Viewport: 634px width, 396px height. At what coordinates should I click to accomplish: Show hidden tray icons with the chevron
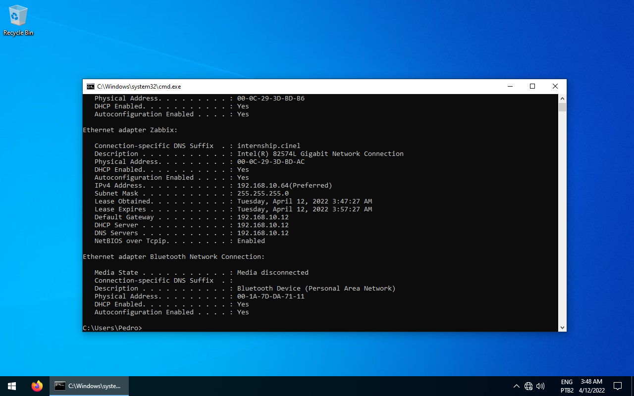click(x=516, y=386)
